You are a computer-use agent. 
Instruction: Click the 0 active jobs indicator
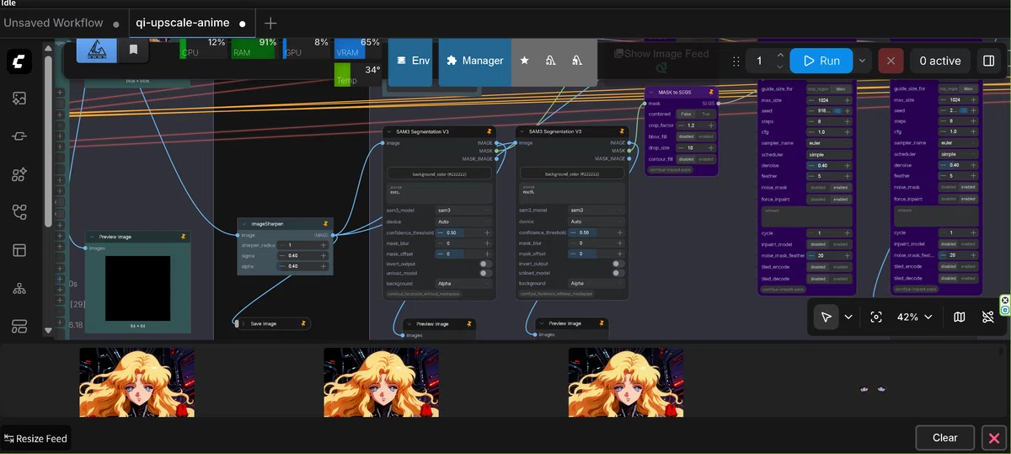click(x=940, y=61)
